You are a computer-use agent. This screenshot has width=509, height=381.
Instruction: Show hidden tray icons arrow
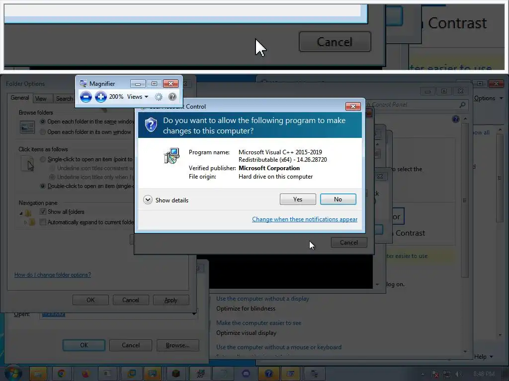tap(423, 374)
